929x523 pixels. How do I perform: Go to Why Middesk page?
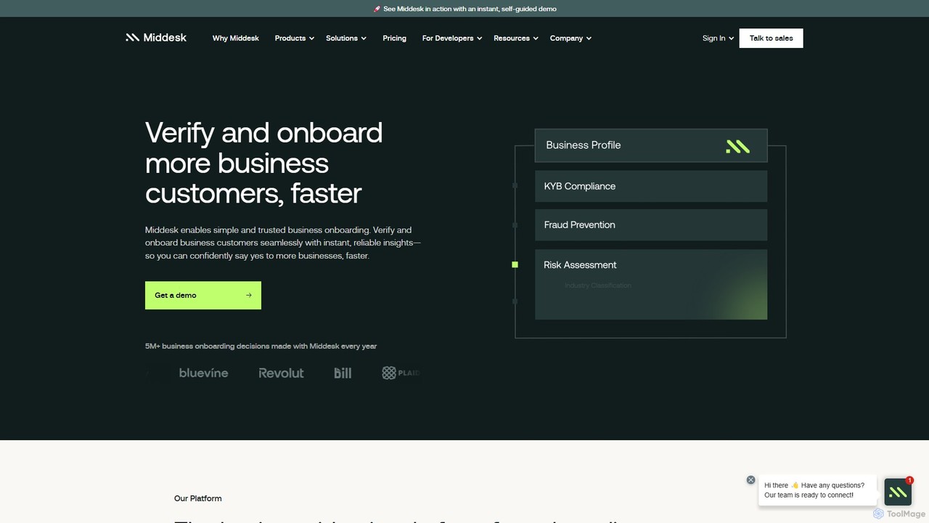(x=235, y=38)
